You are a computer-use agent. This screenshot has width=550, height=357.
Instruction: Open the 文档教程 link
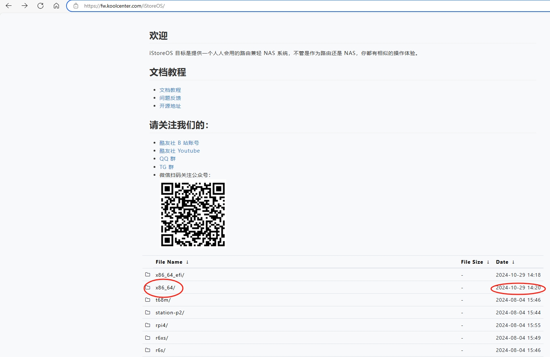[x=170, y=90]
